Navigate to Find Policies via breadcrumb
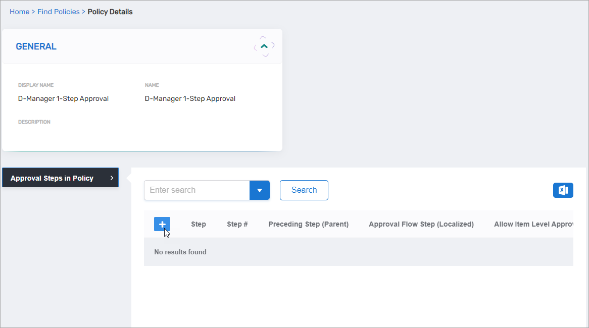 (x=58, y=11)
